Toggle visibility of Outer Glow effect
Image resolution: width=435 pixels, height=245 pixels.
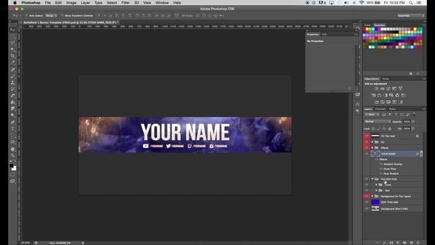click(381, 169)
